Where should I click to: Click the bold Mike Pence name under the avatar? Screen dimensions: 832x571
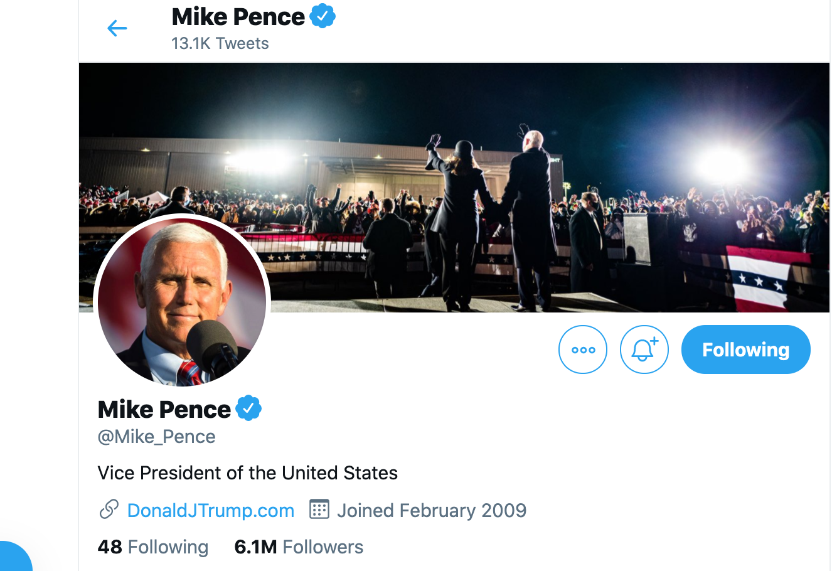(x=164, y=410)
